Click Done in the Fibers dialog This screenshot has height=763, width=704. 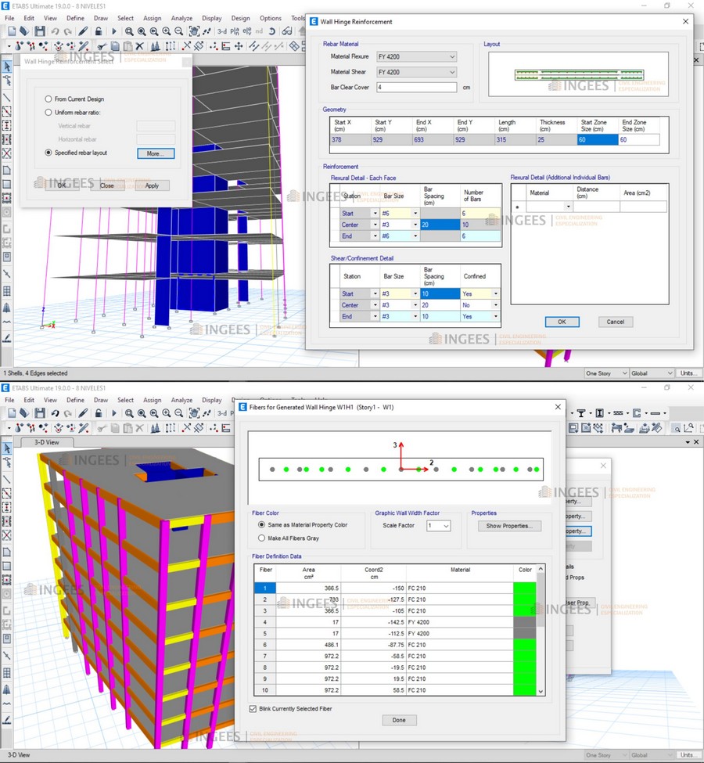(399, 720)
